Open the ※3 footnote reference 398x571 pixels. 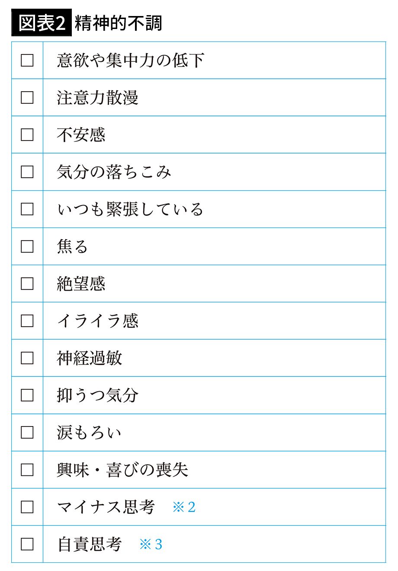click(151, 544)
